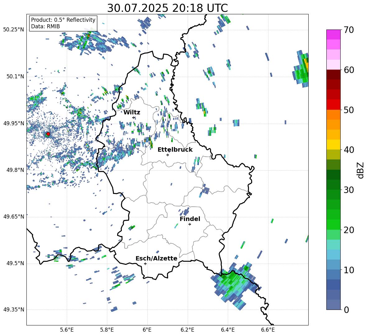Click the cross marker at Esch/Alzette
The width and height of the screenshot is (368, 336).
pyautogui.click(x=145, y=264)
